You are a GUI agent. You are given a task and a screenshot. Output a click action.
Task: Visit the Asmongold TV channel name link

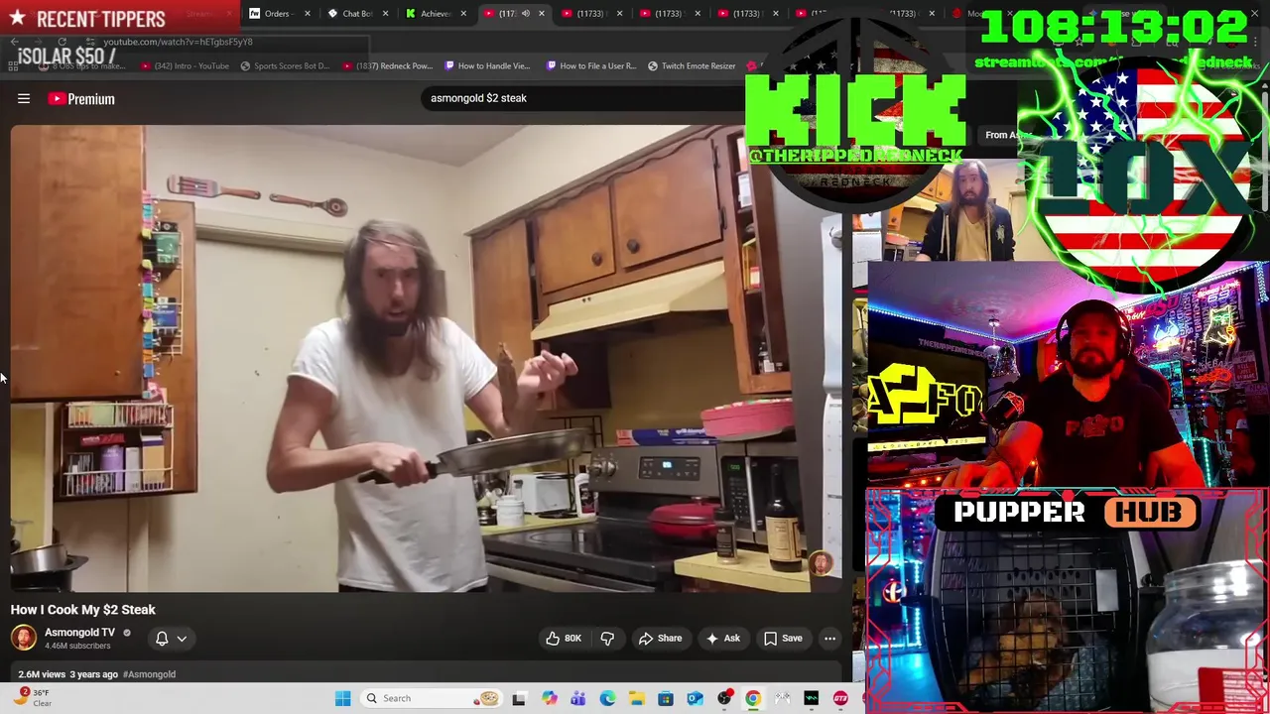pos(79,632)
